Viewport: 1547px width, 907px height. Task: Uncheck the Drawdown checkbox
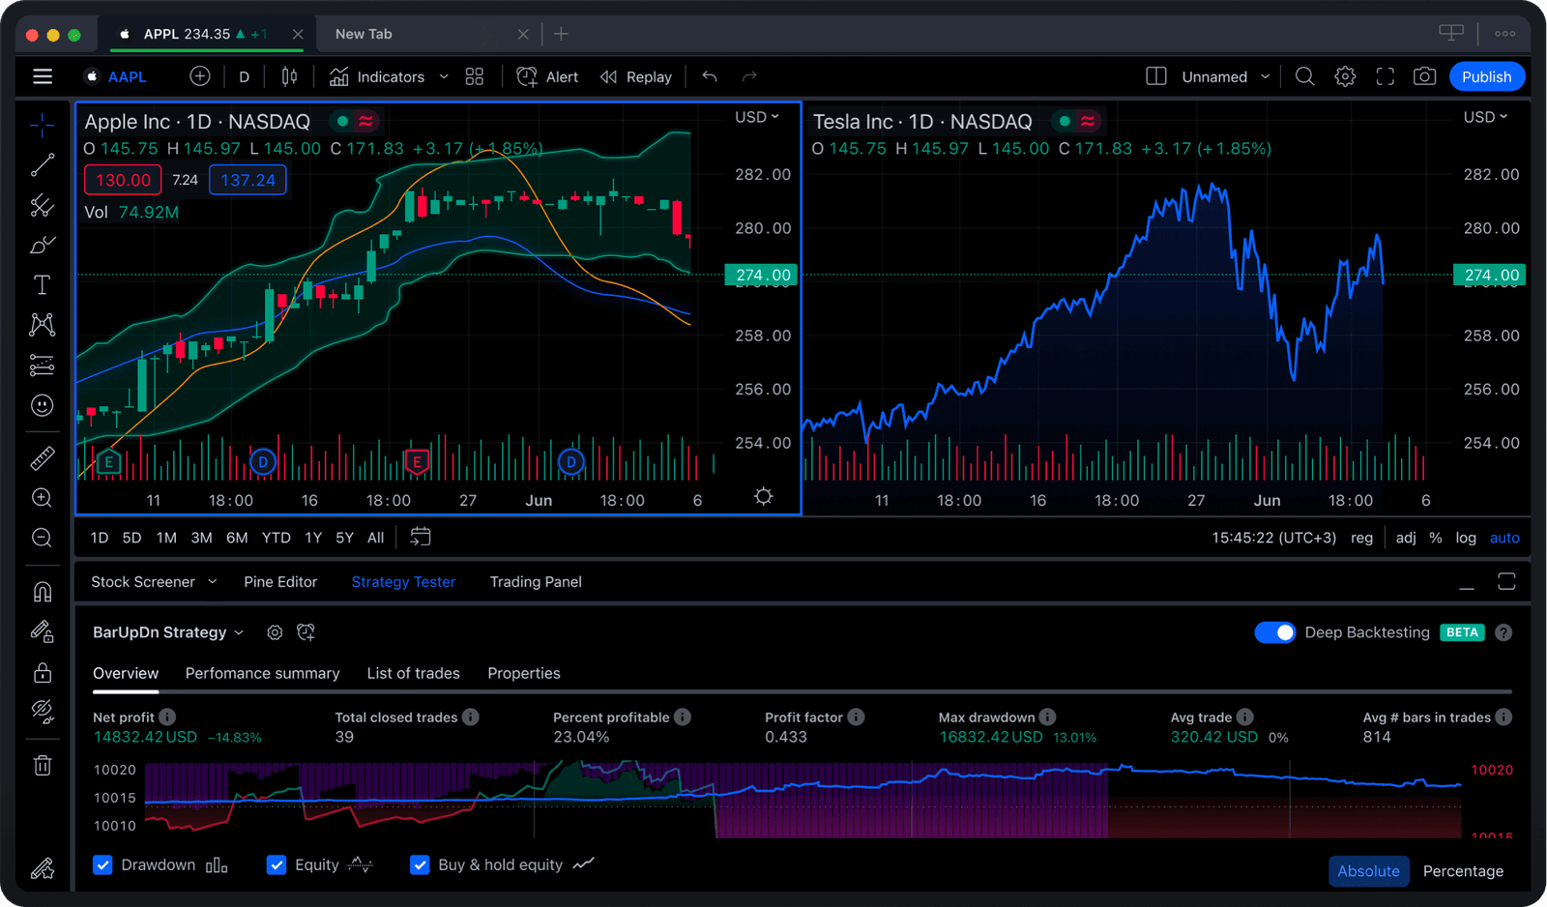102,864
